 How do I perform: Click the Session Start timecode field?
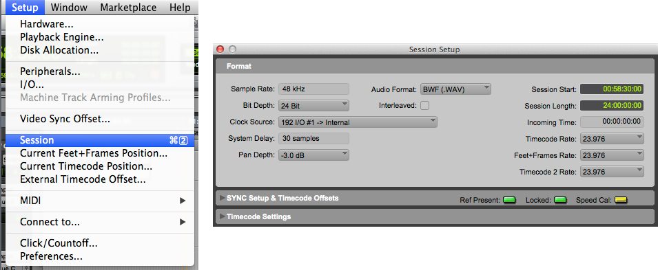point(612,89)
